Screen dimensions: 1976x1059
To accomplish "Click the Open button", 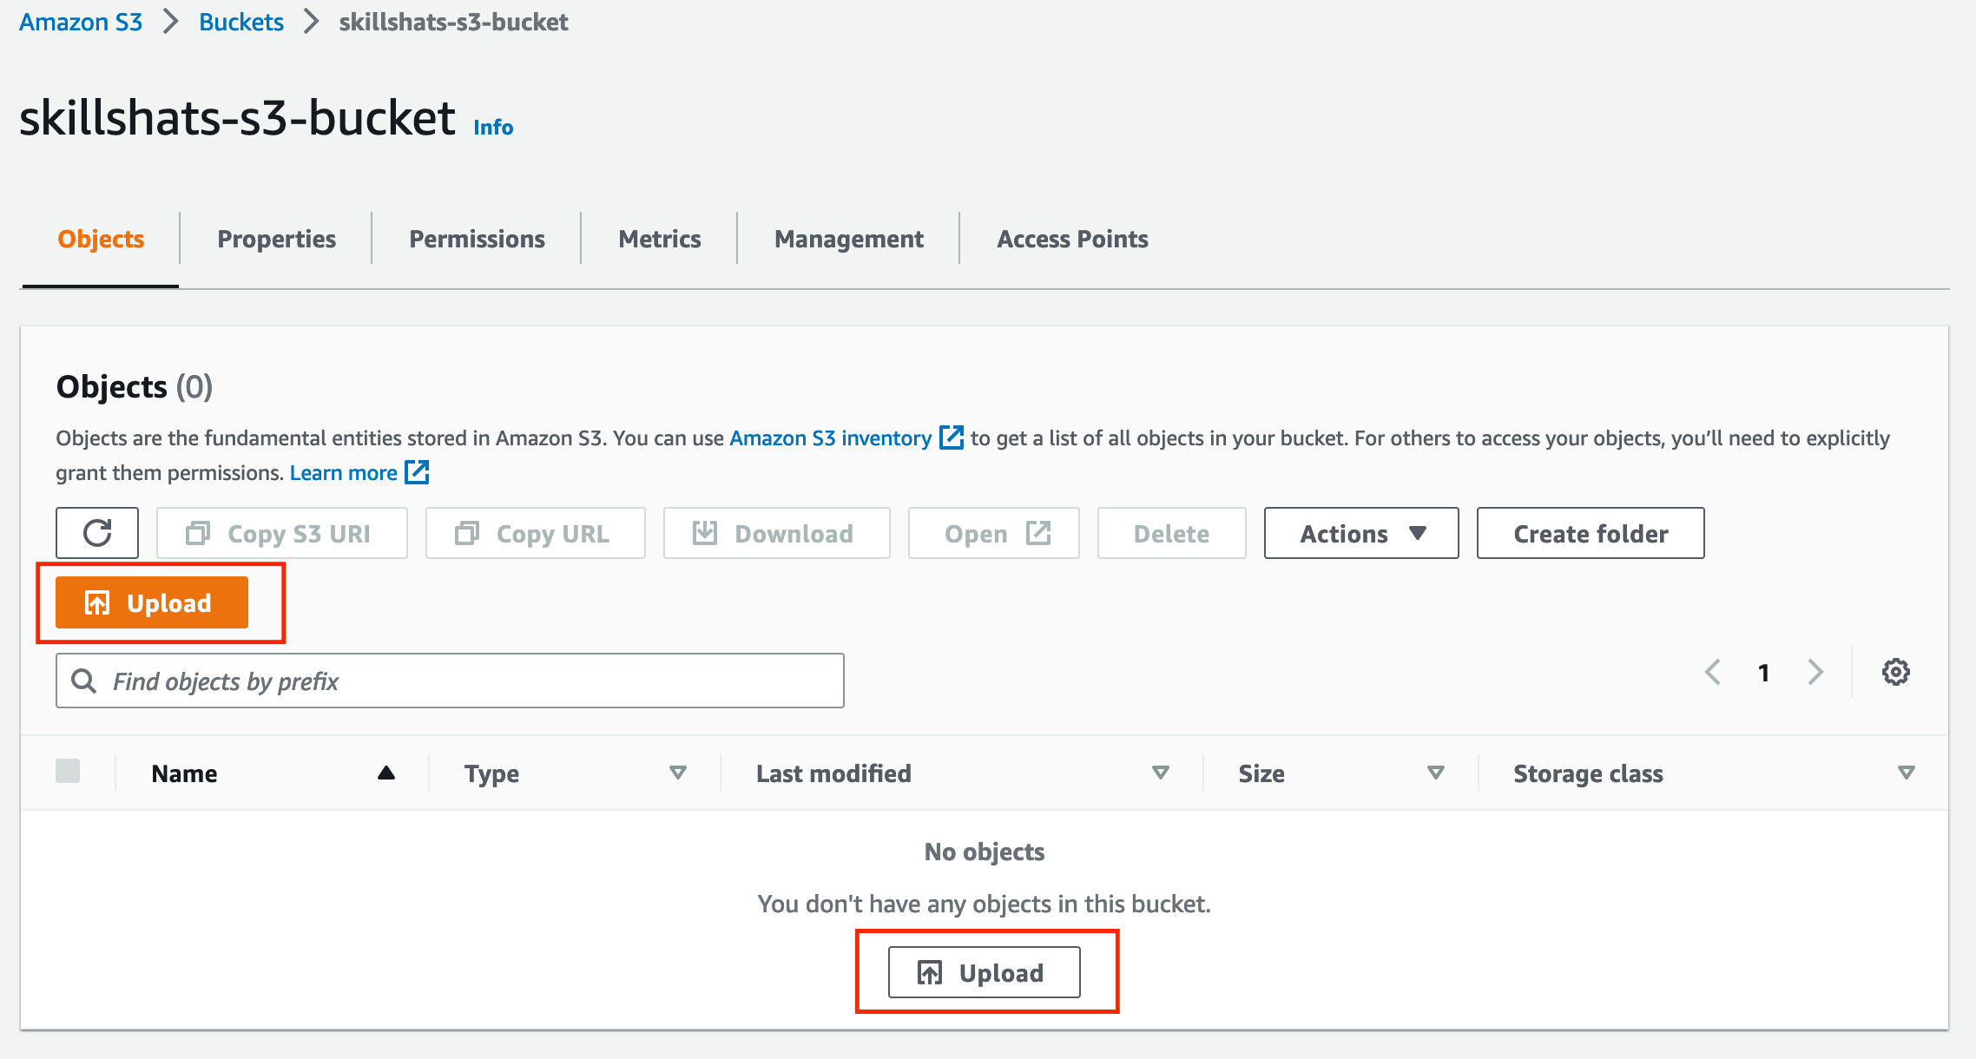I will tap(994, 533).
